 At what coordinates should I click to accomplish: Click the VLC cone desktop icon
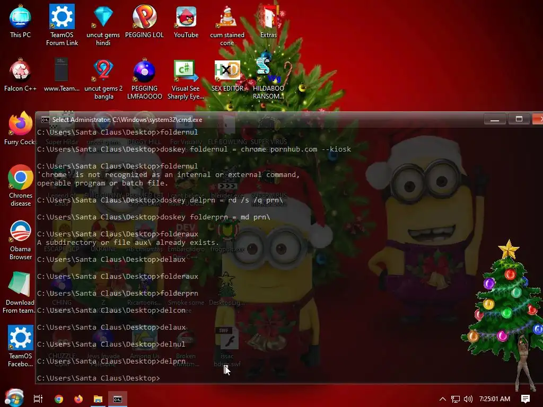(227, 25)
